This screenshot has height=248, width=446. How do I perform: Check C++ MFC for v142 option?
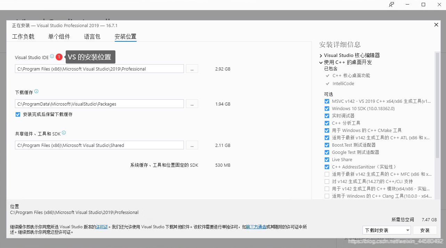tap(327, 174)
